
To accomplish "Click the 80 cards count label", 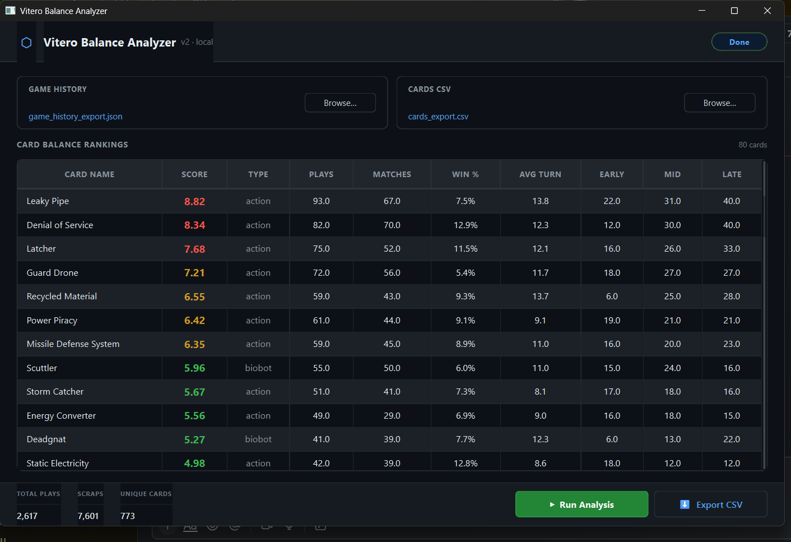I will (752, 145).
